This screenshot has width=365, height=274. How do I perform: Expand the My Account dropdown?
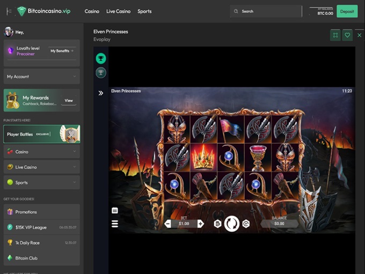point(41,77)
